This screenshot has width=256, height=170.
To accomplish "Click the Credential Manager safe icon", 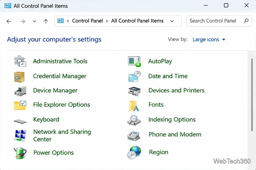I will (19, 77).
